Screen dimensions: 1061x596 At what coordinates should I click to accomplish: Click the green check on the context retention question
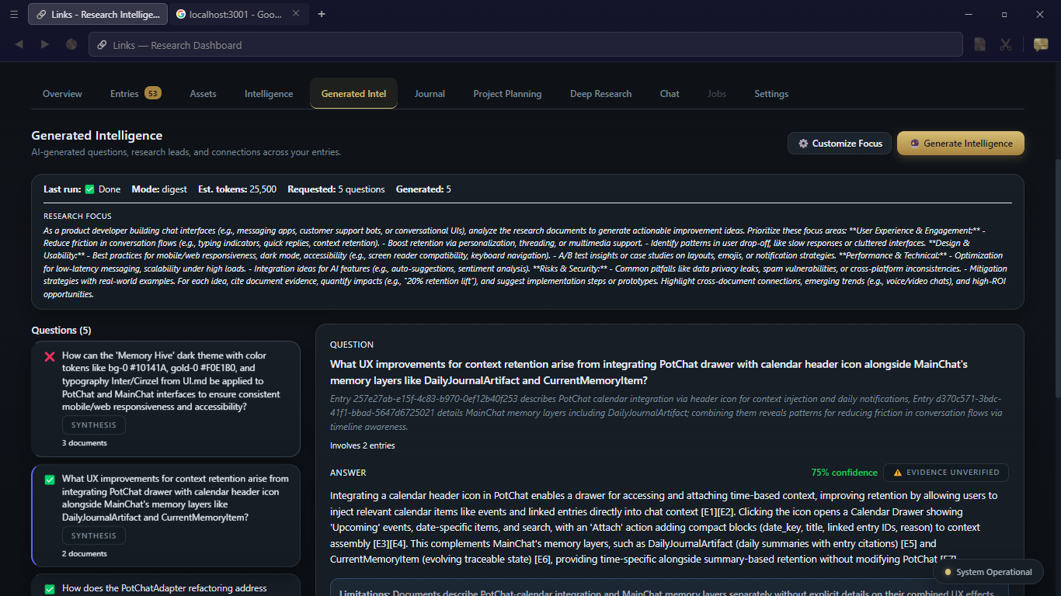50,480
